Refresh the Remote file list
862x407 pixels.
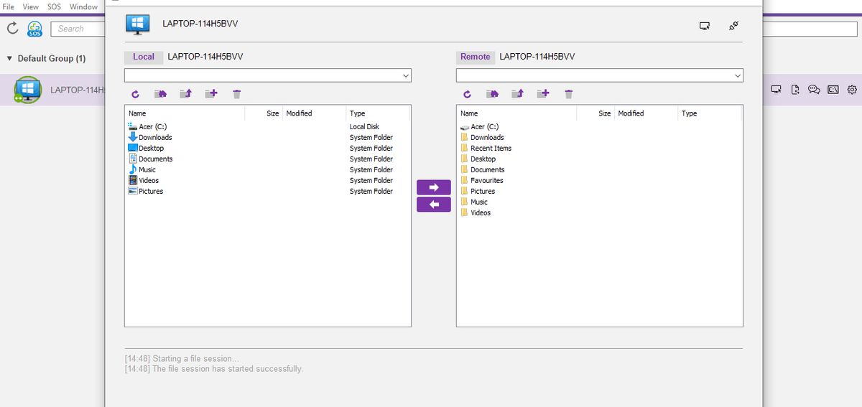pos(468,94)
